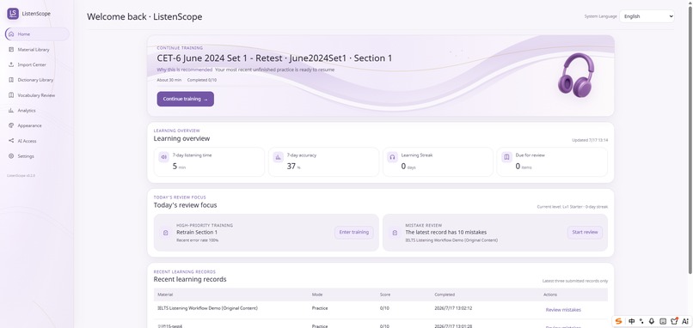Click the ListenScope LS logo icon
The height and width of the screenshot is (328, 693).
(x=13, y=14)
